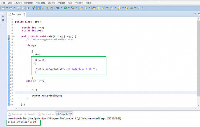This screenshot has width=200, height=127.
Task: Click the green Run button in toolbar
Action: click(x=65, y=8)
